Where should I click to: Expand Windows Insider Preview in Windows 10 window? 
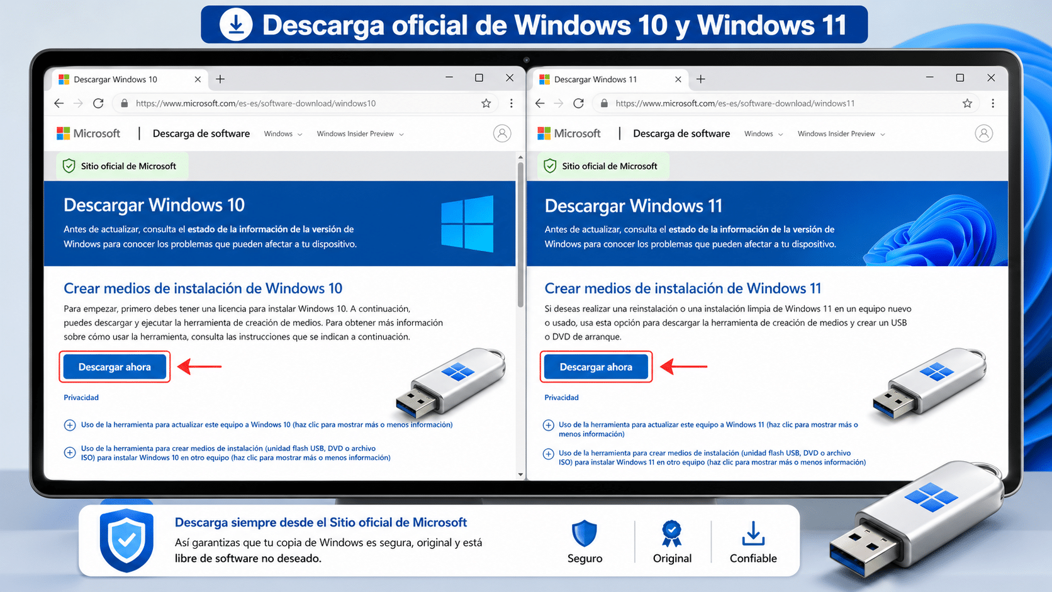coord(361,134)
